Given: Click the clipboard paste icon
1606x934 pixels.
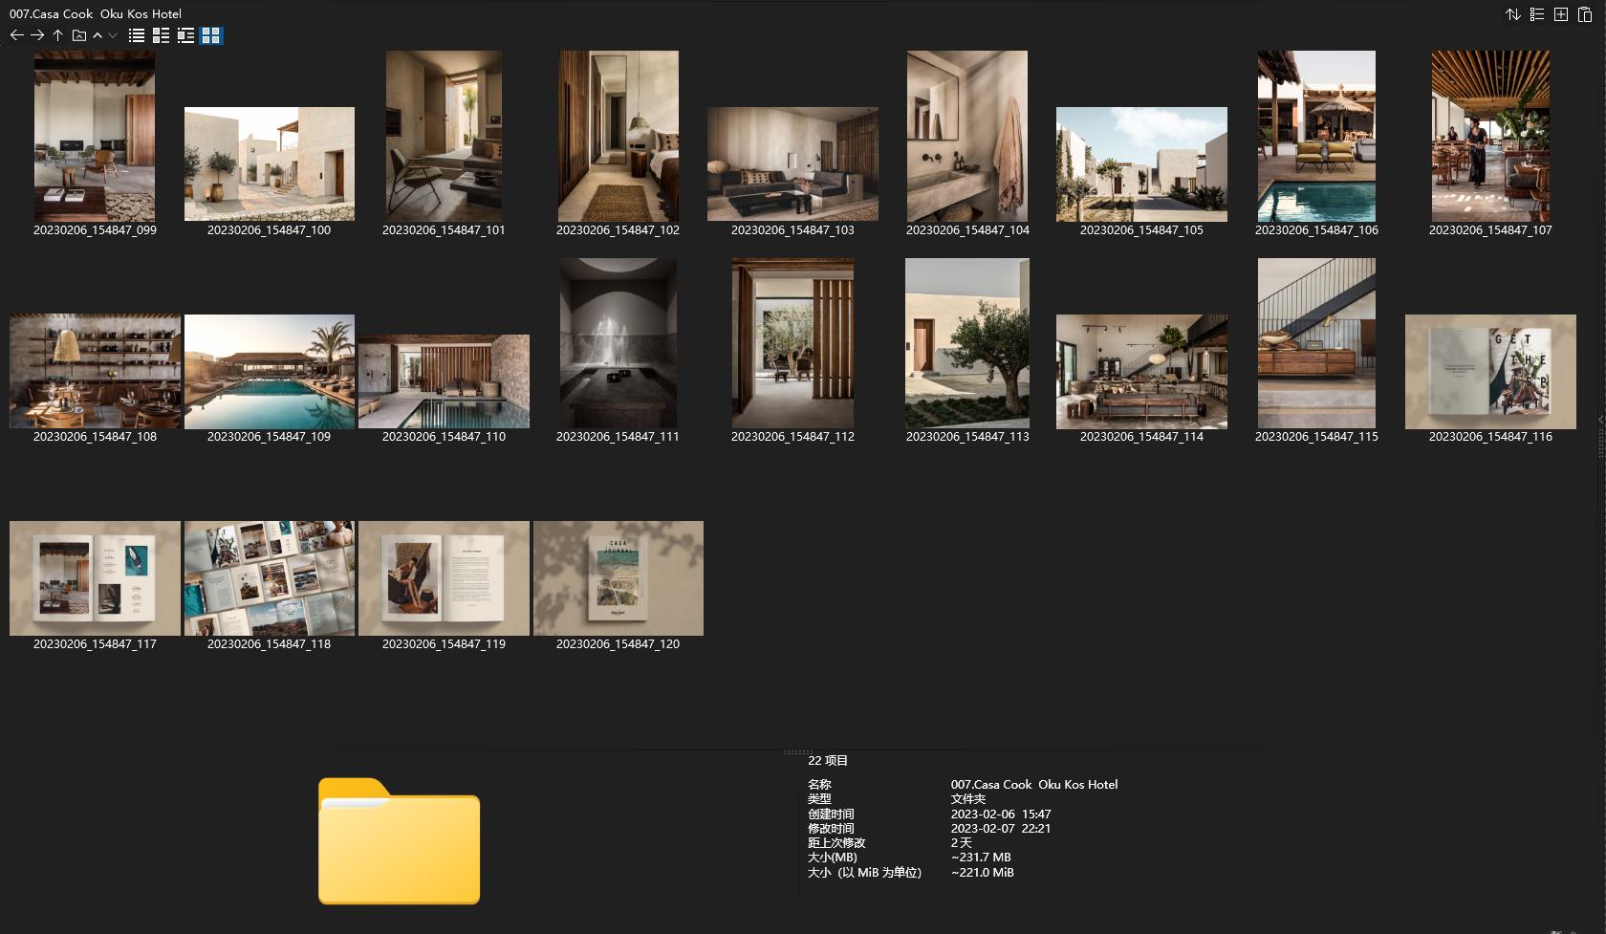Looking at the screenshot, I should pos(1585,14).
